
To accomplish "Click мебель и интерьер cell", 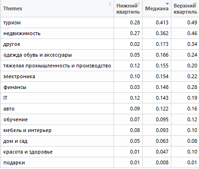I will point(57,130).
